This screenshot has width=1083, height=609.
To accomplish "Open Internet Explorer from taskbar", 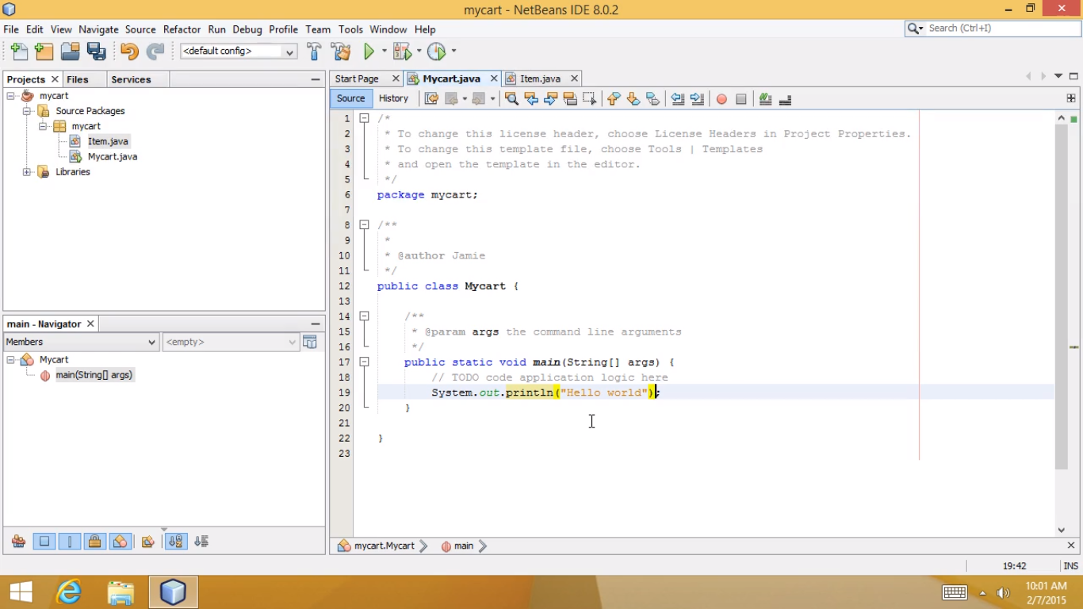I will (70, 592).
